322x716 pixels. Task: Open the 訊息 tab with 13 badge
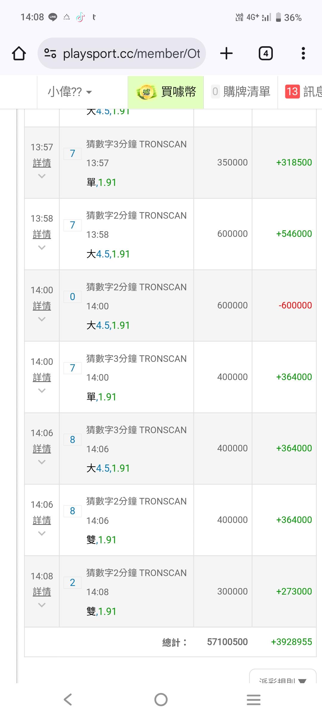coord(303,92)
